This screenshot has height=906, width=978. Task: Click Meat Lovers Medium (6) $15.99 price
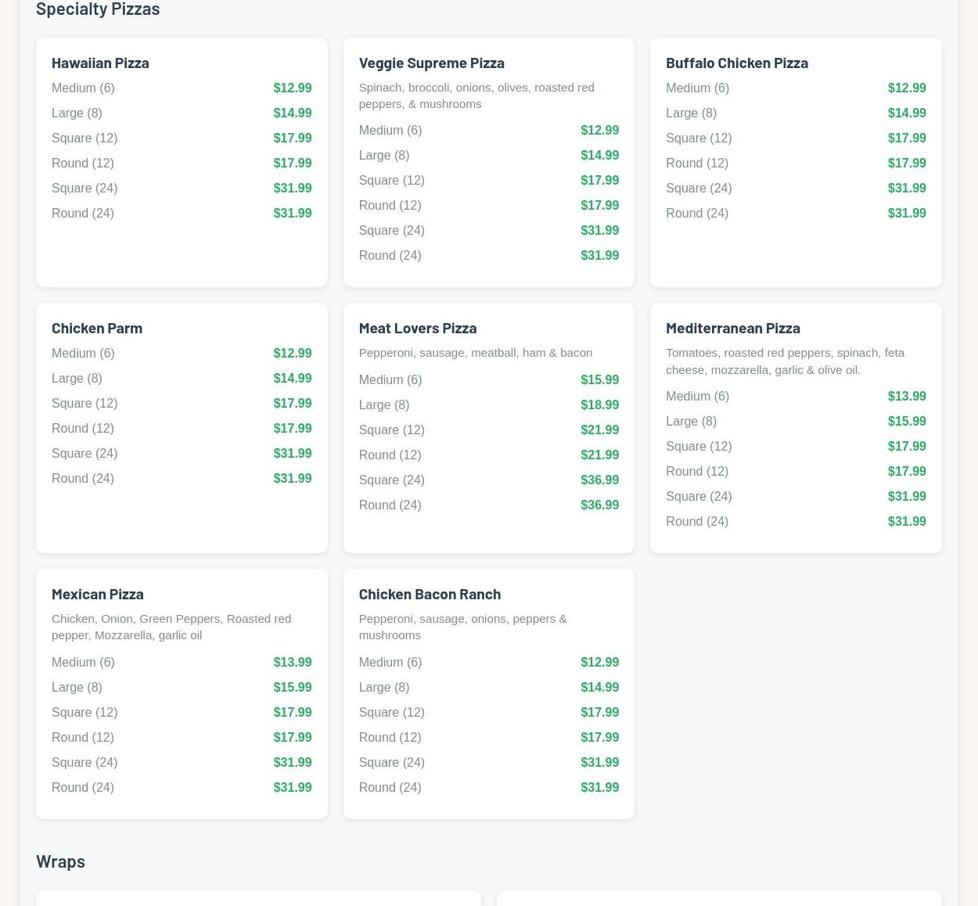click(599, 379)
